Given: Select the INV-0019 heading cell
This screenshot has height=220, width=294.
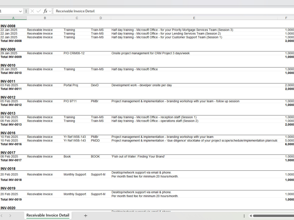Looking at the screenshot, I should point(8,188).
